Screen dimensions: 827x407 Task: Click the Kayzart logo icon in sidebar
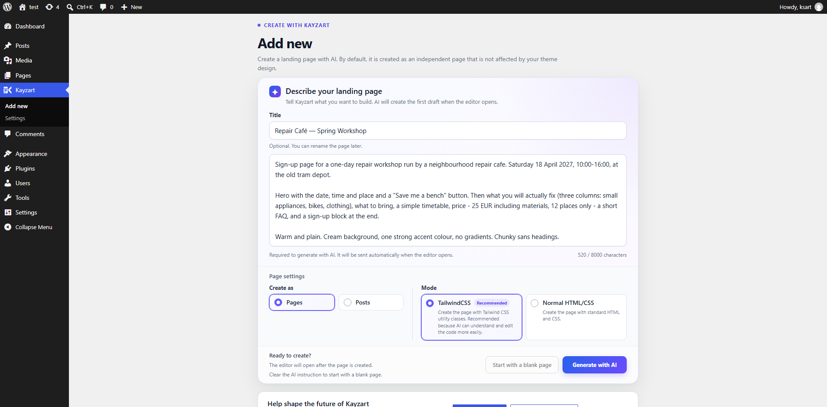[8, 90]
